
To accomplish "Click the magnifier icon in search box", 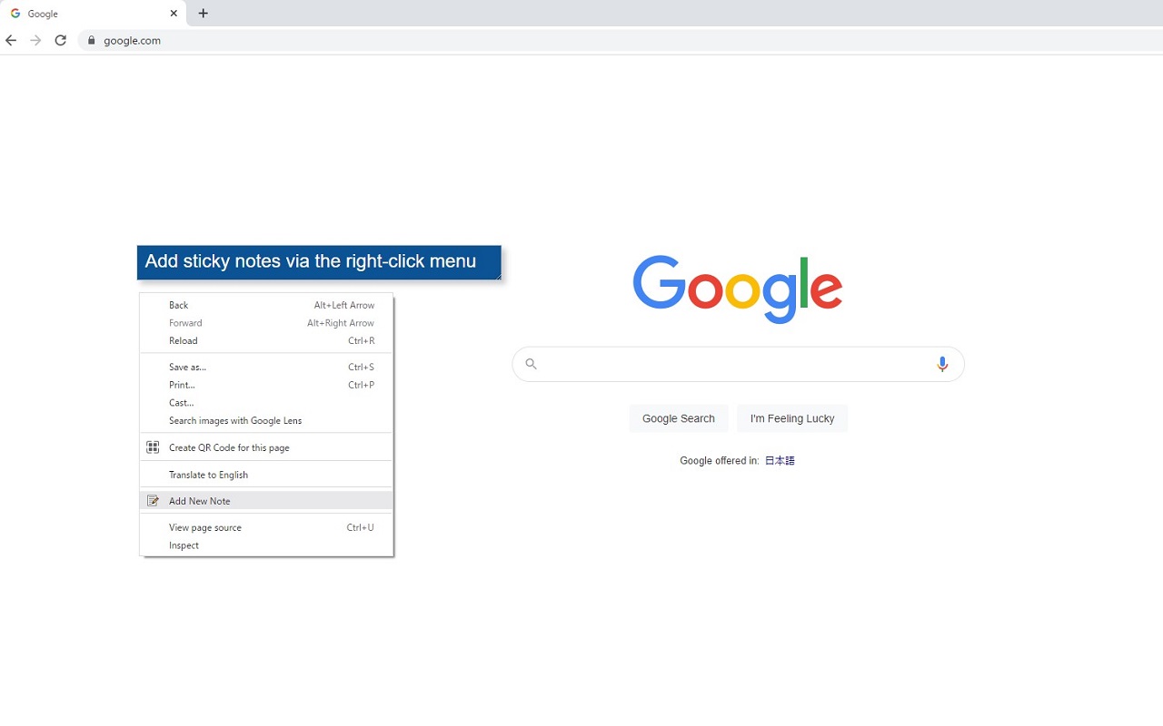I will pyautogui.click(x=532, y=364).
